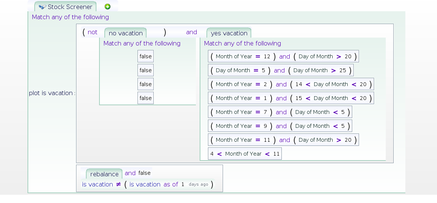Viewport: 437px width, 203px height.
Task: Click the first 'false' condition box
Action: click(x=145, y=56)
